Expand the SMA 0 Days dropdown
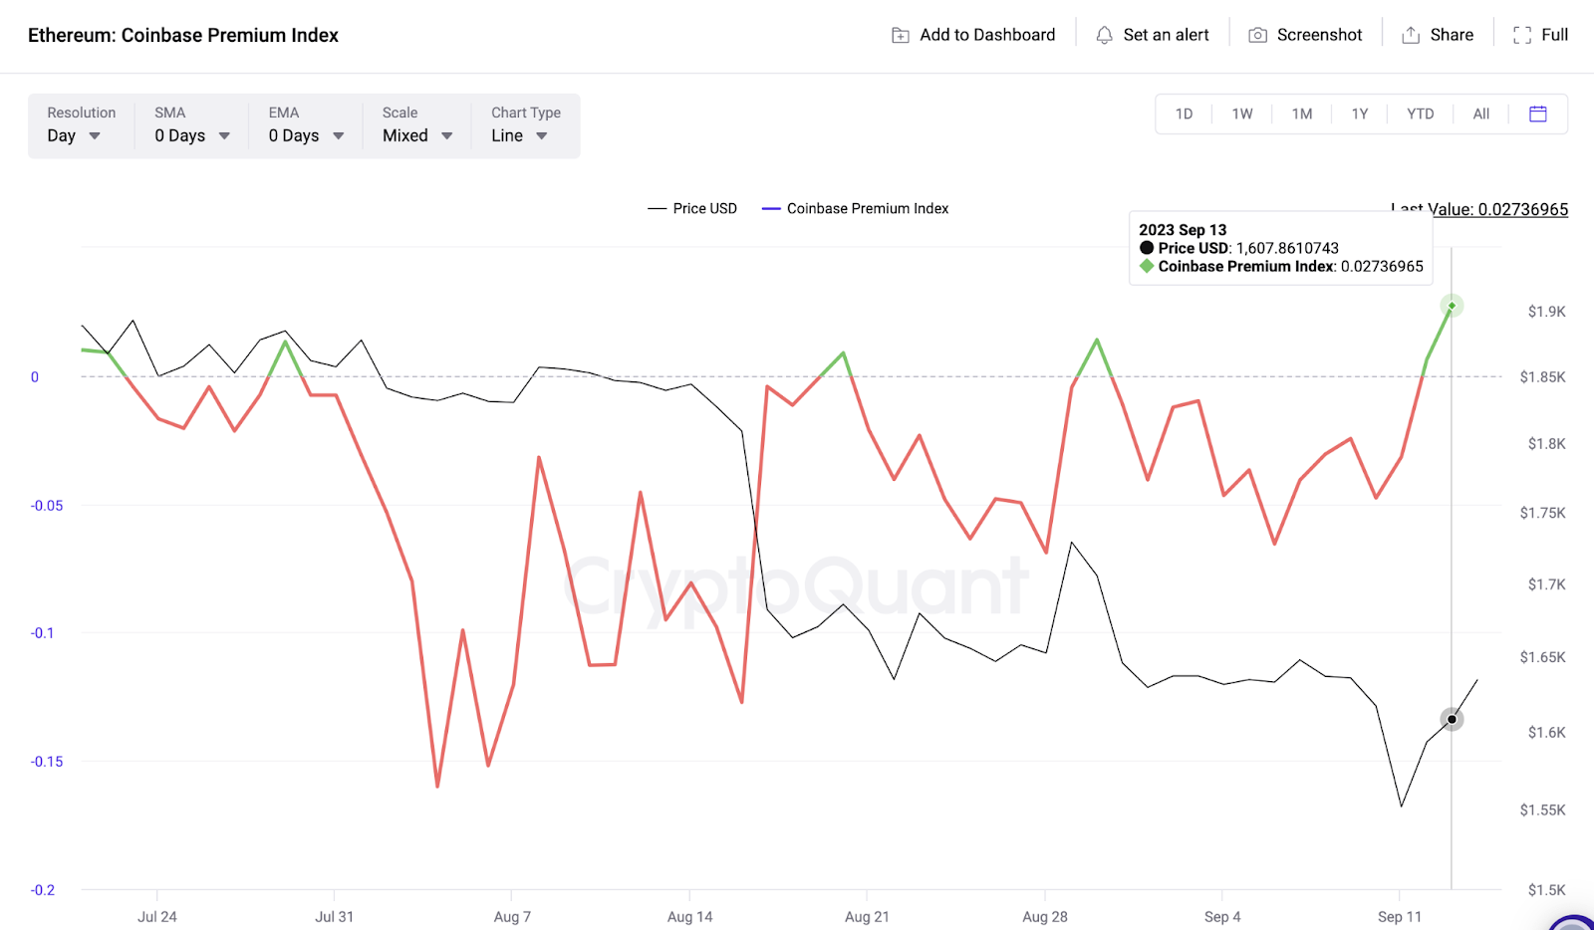1594x930 pixels. point(192,125)
